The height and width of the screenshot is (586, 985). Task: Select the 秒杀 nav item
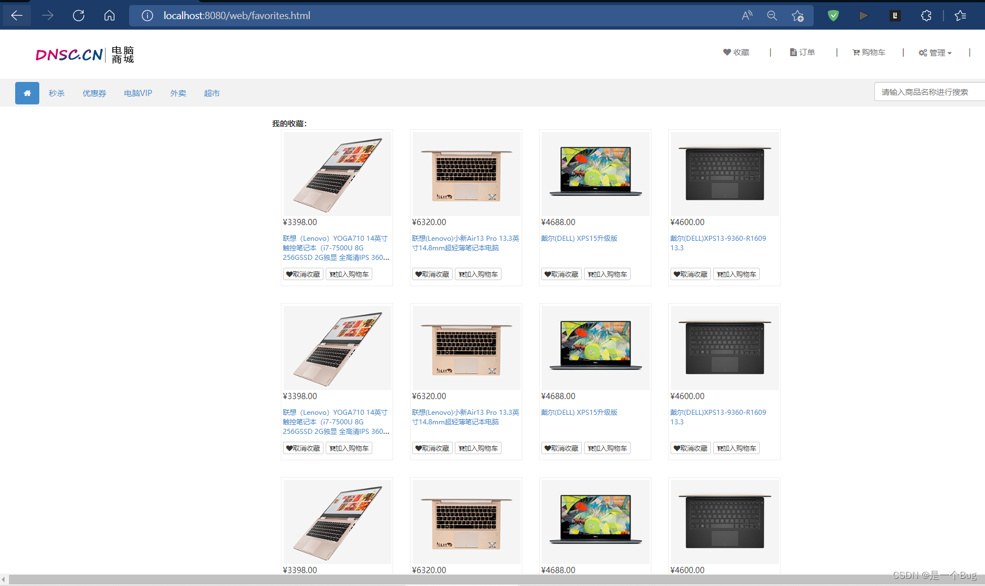click(x=57, y=93)
